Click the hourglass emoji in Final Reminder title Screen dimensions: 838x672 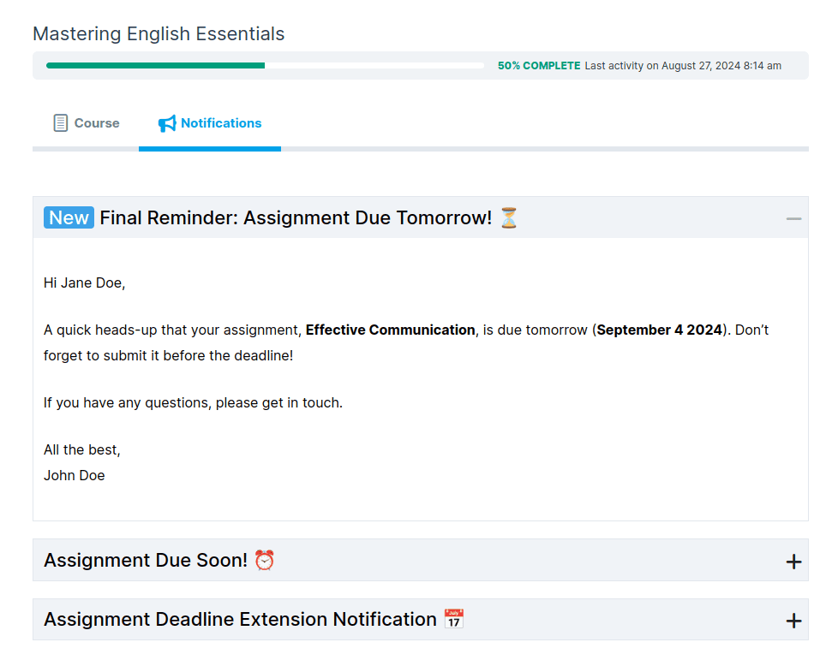(x=509, y=218)
